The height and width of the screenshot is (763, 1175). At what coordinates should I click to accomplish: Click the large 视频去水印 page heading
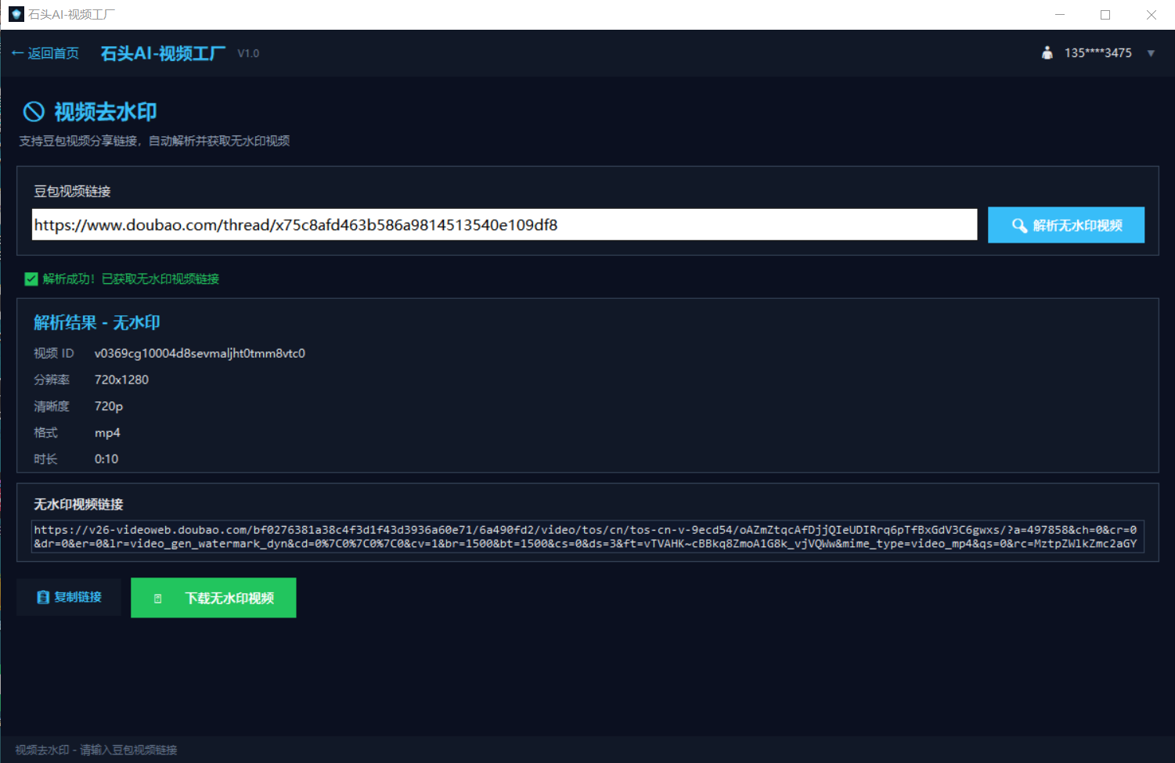point(106,112)
